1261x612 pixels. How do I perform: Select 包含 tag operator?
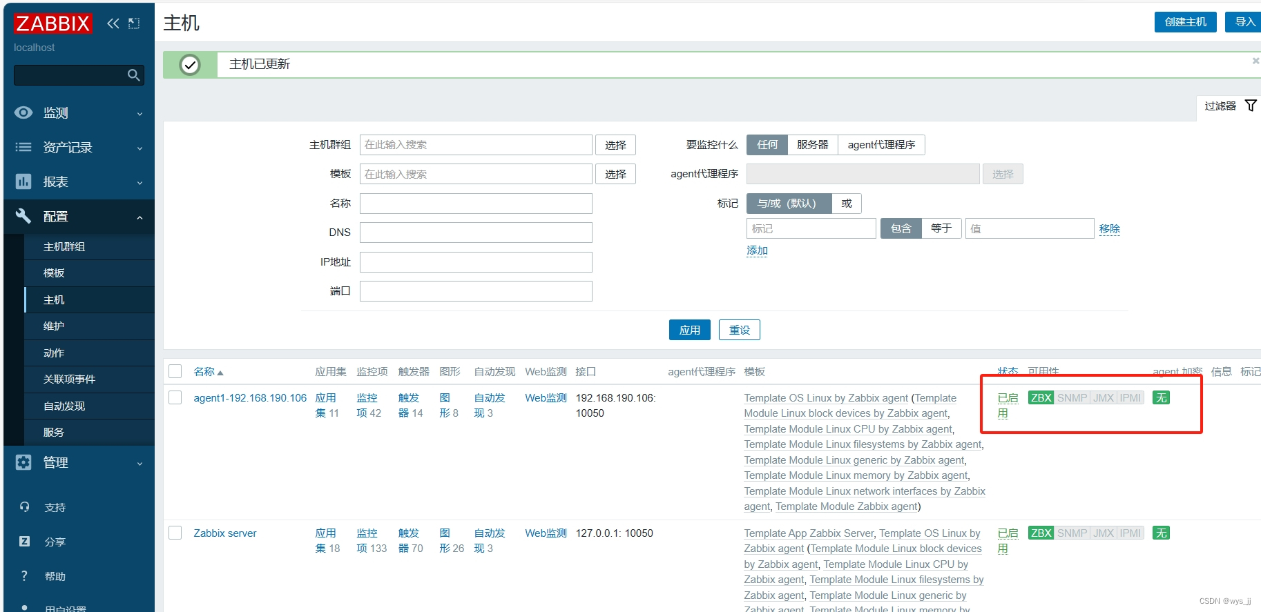(901, 228)
